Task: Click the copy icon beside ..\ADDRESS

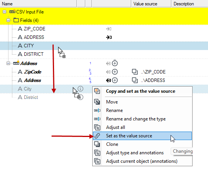Action: 135,80
